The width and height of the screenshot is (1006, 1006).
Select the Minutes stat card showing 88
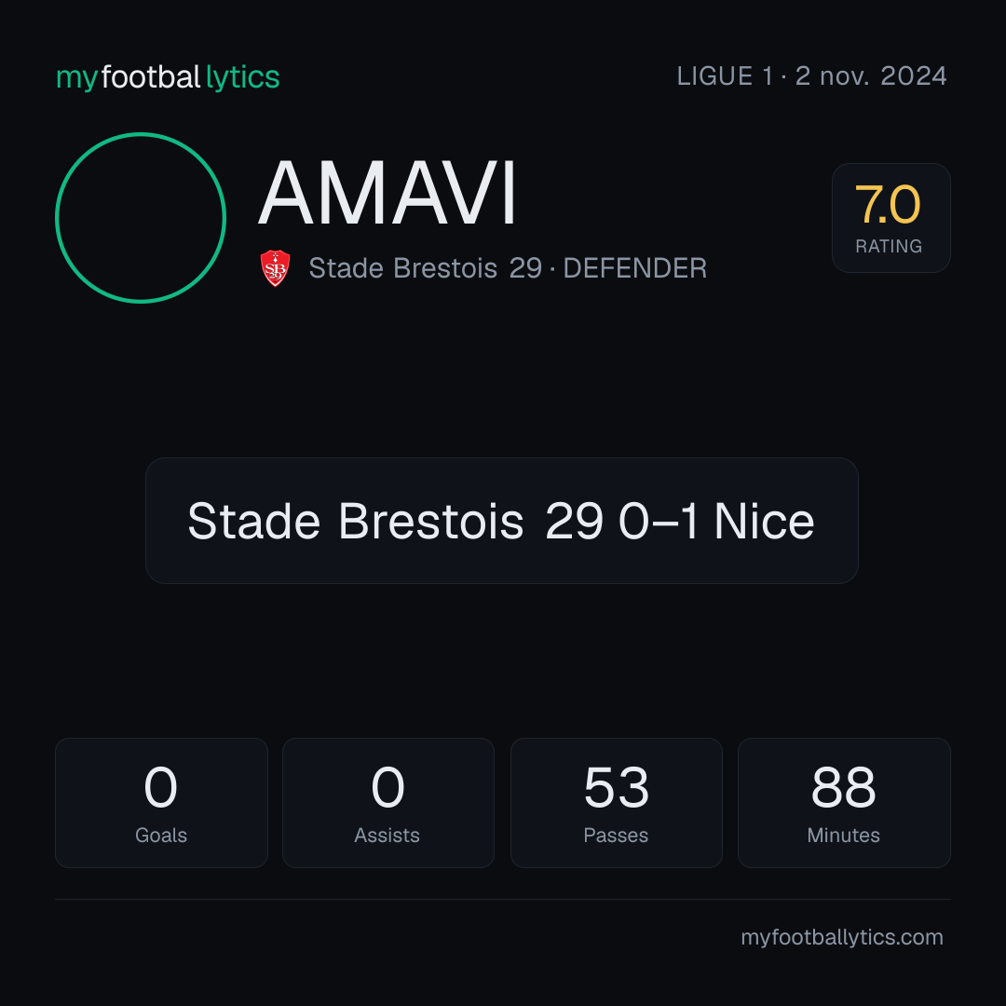(844, 803)
